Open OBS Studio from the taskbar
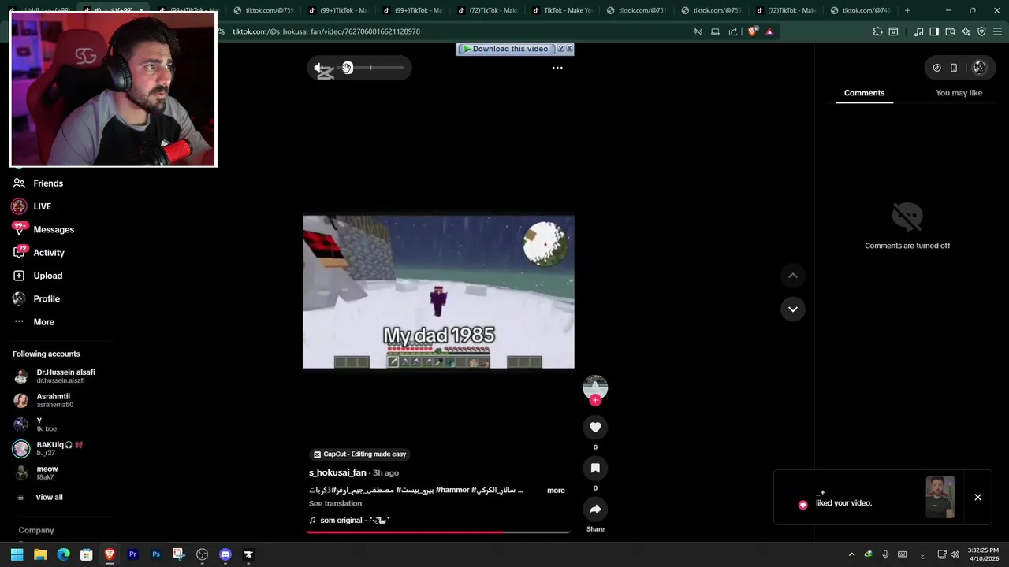This screenshot has height=567, width=1009. [x=203, y=554]
